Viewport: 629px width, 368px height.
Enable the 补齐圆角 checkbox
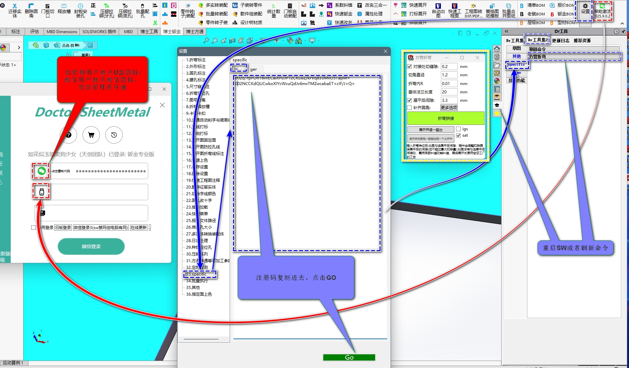pyautogui.click(x=409, y=107)
